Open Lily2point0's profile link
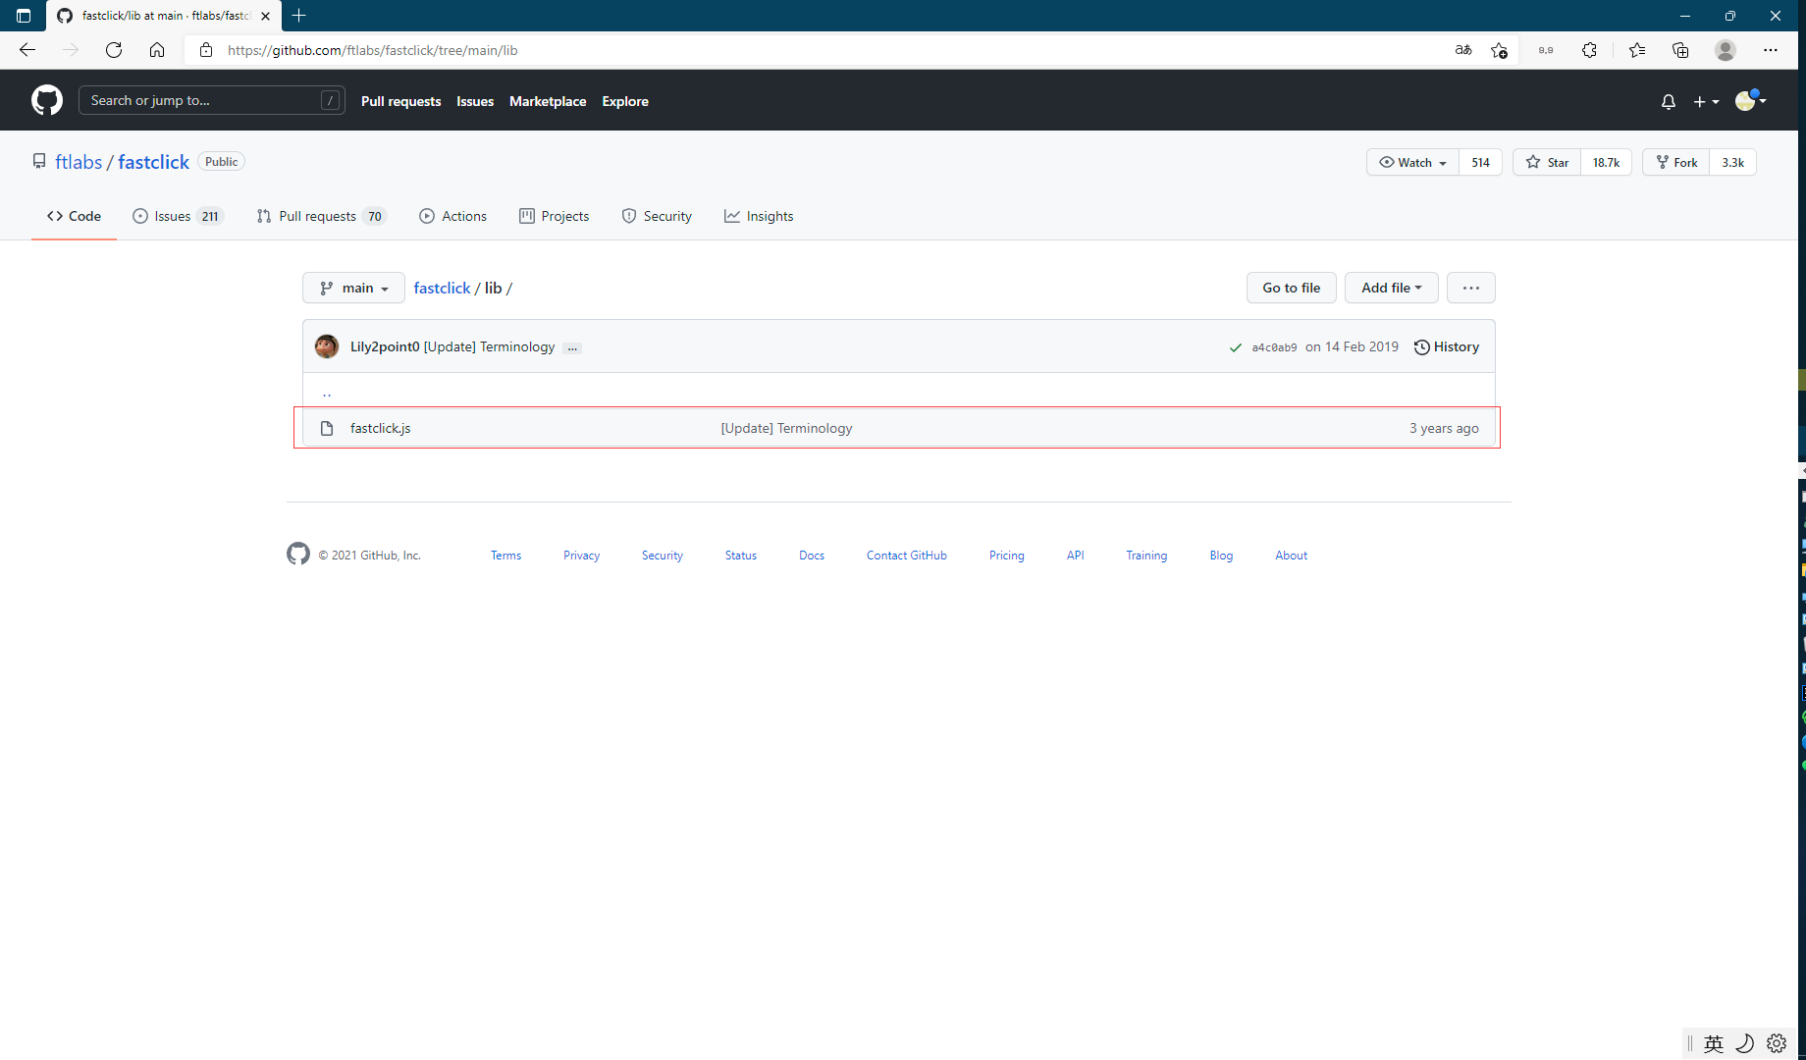Viewport: 1806px width, 1060px height. pyautogui.click(x=386, y=346)
